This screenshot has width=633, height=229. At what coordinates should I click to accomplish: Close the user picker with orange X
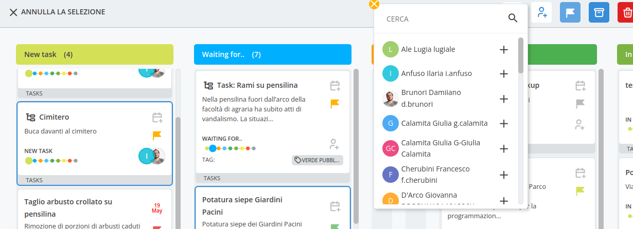click(x=374, y=4)
